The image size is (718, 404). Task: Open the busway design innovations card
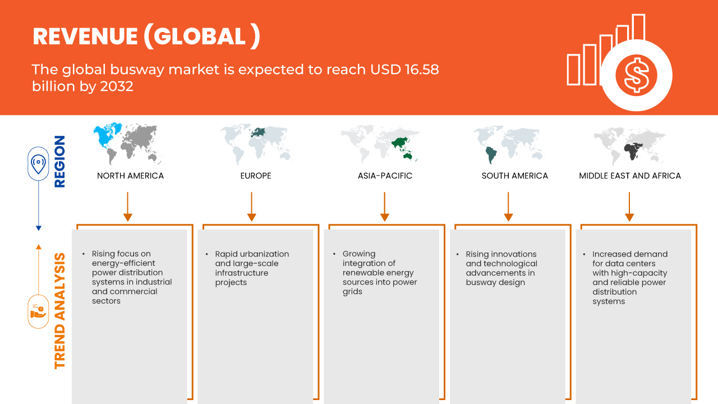point(507,314)
